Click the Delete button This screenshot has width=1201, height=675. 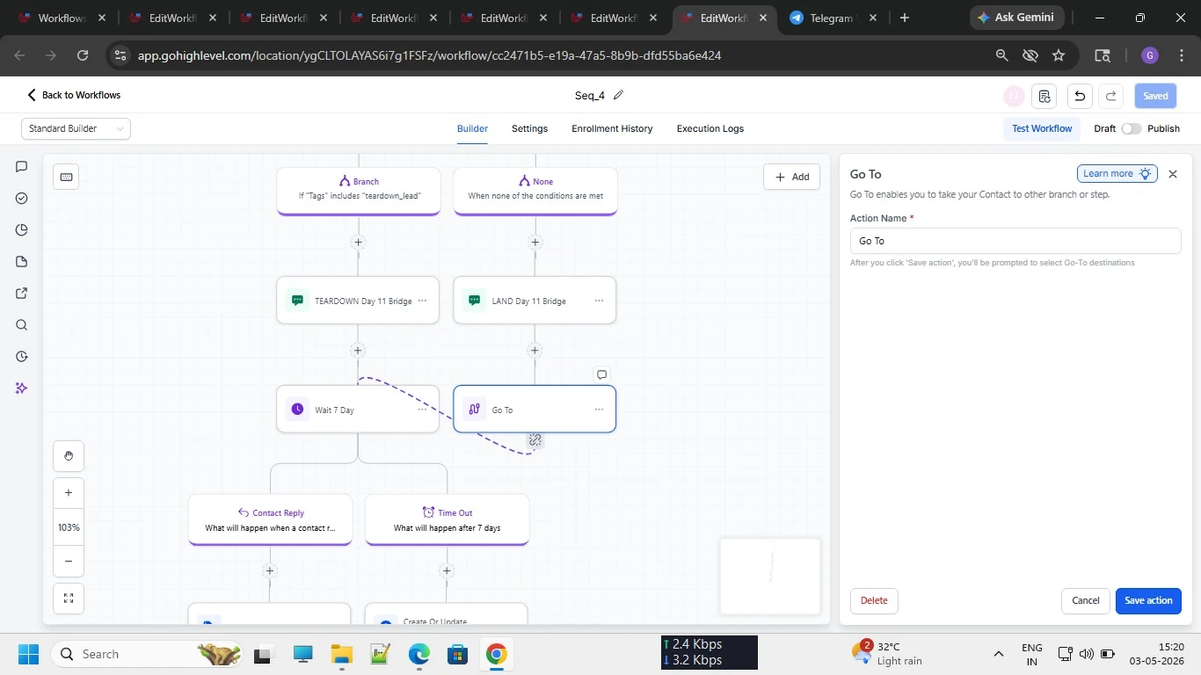[874, 600]
